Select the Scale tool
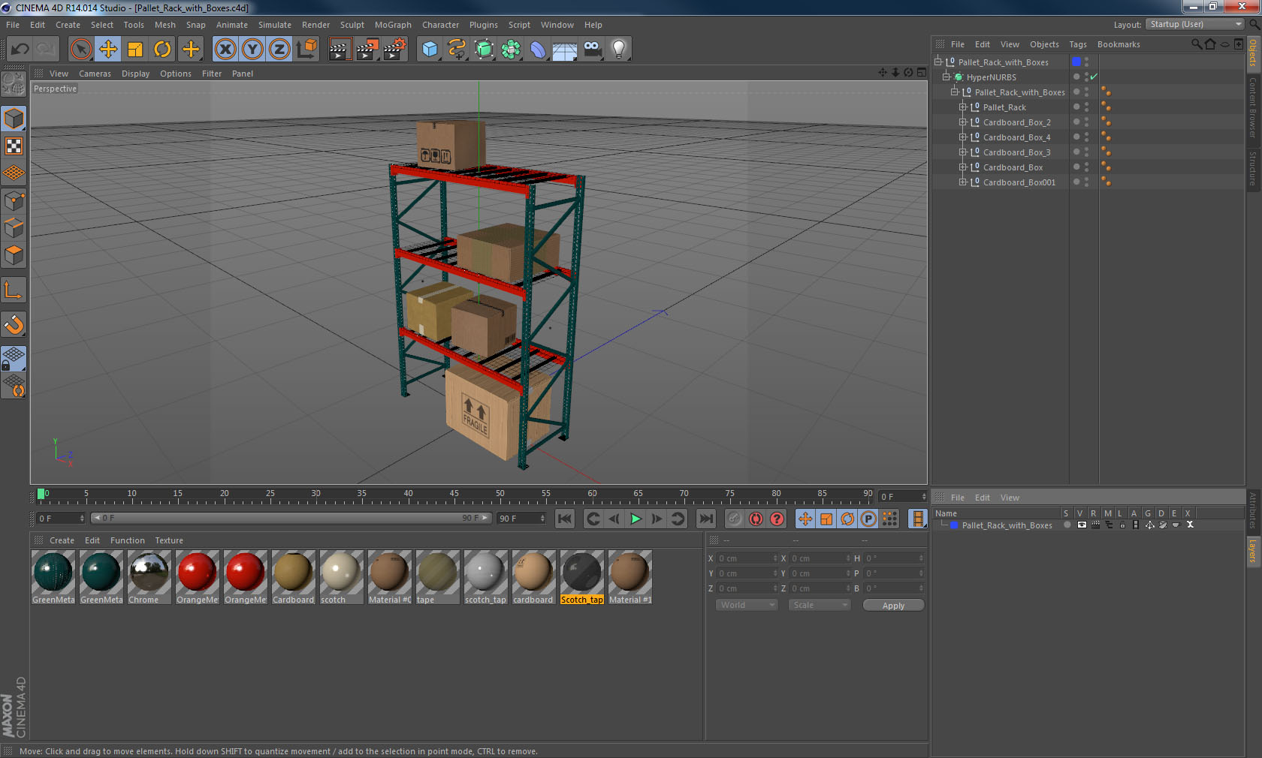 point(135,50)
